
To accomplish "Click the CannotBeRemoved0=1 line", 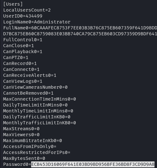I will (x=28, y=93).
